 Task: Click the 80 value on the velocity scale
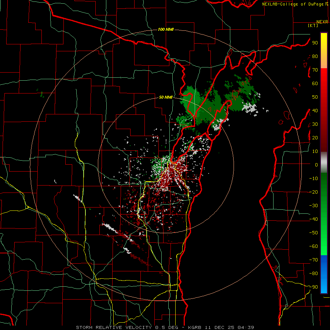(315, 56)
